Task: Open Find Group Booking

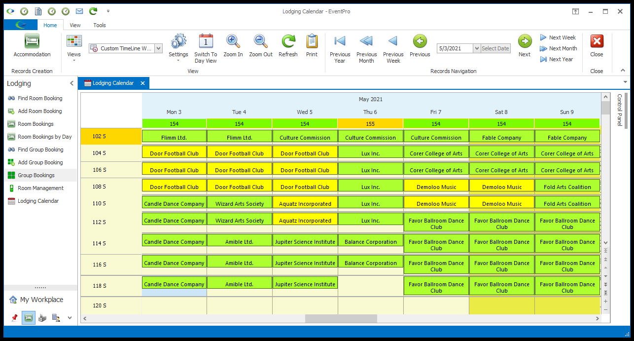Action: (40, 150)
